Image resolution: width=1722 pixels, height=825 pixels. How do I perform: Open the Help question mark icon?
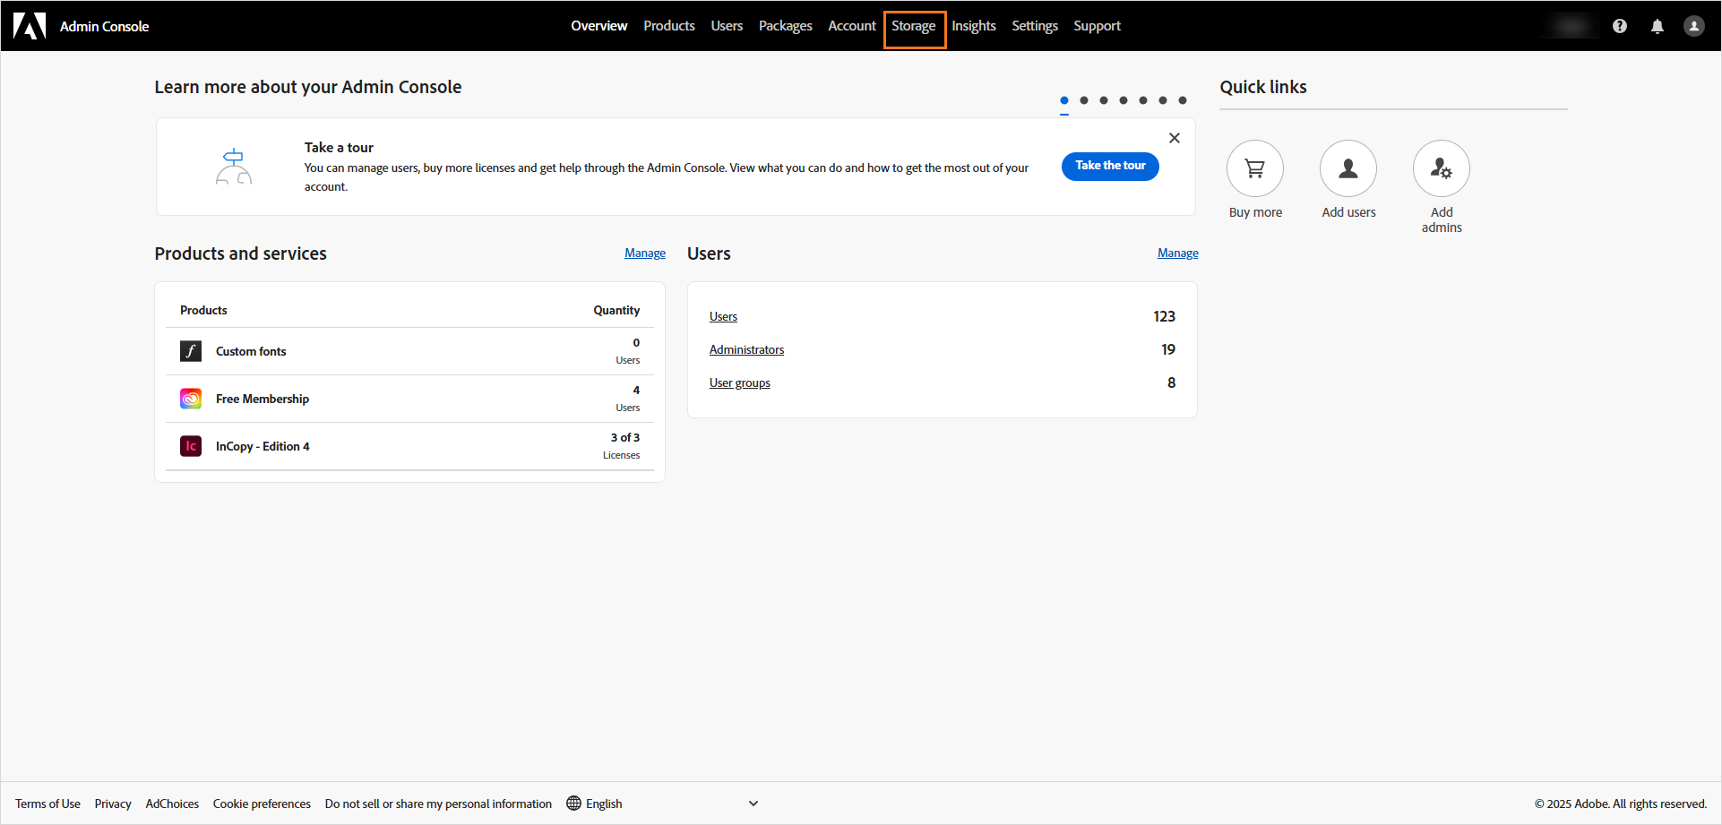(1620, 26)
